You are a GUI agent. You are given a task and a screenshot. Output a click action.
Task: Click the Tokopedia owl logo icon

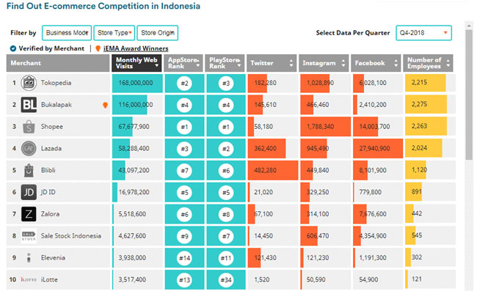coord(29,83)
